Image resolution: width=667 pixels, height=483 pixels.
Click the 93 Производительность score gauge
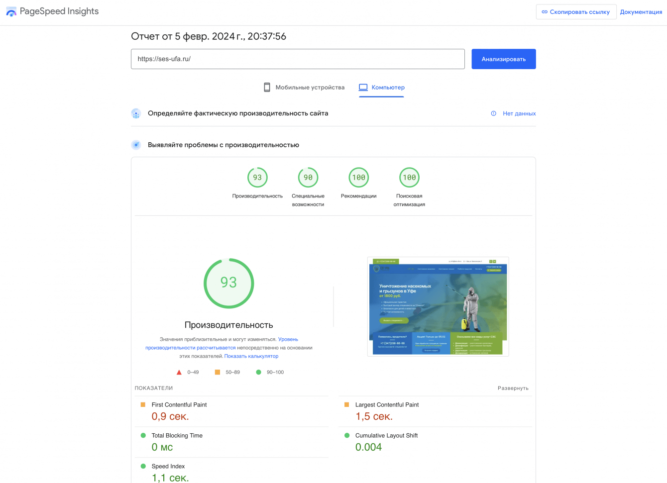pyautogui.click(x=257, y=178)
